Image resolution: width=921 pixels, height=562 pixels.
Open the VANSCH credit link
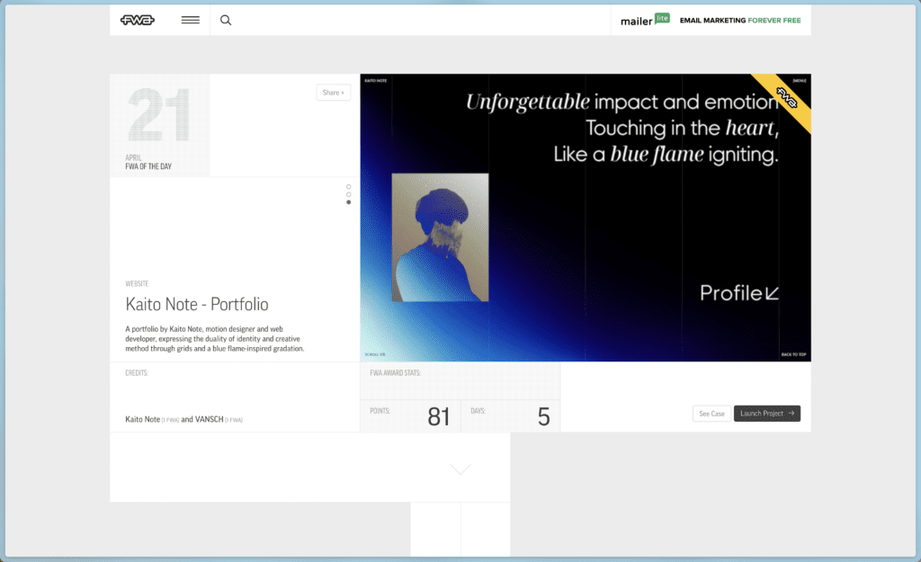tap(210, 419)
